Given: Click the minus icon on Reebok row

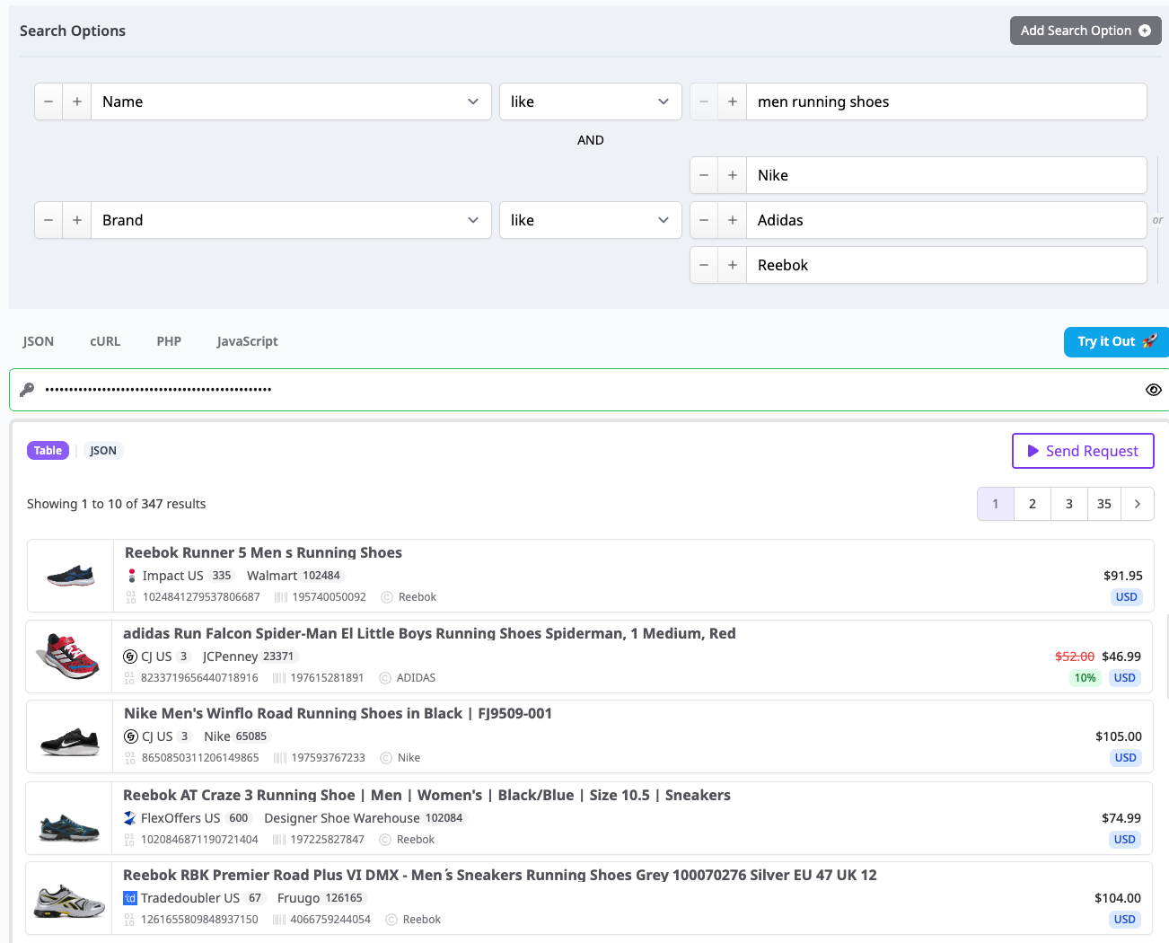Looking at the screenshot, I should coord(704,265).
